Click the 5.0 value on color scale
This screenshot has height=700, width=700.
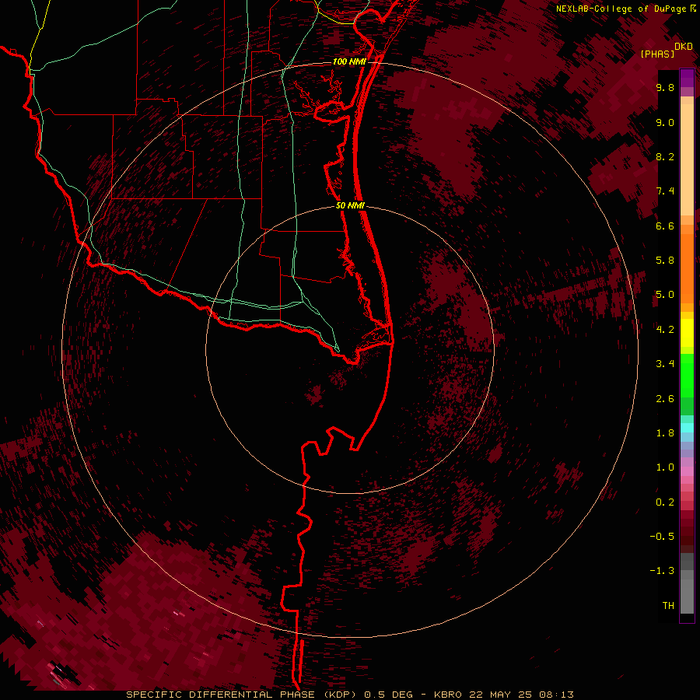(665, 295)
